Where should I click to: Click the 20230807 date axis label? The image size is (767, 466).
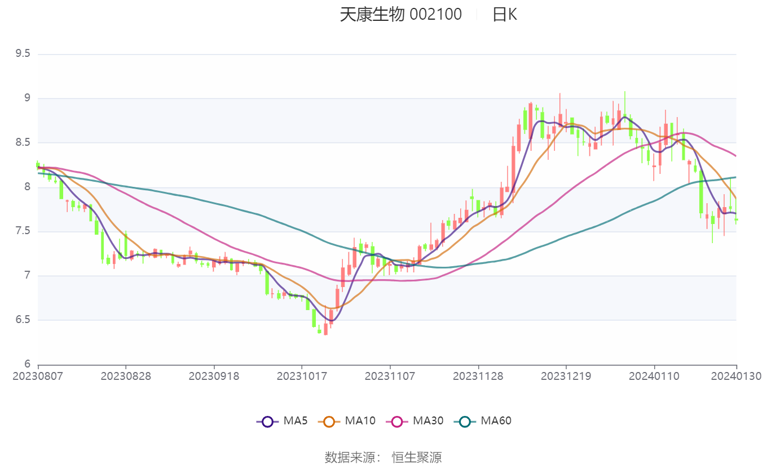[38, 375]
